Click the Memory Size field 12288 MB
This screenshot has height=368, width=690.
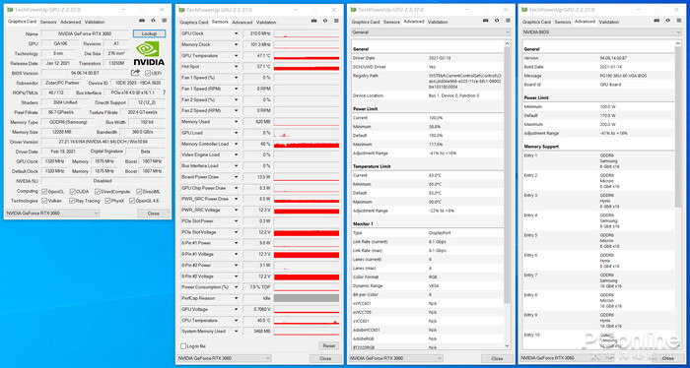[x=61, y=132]
